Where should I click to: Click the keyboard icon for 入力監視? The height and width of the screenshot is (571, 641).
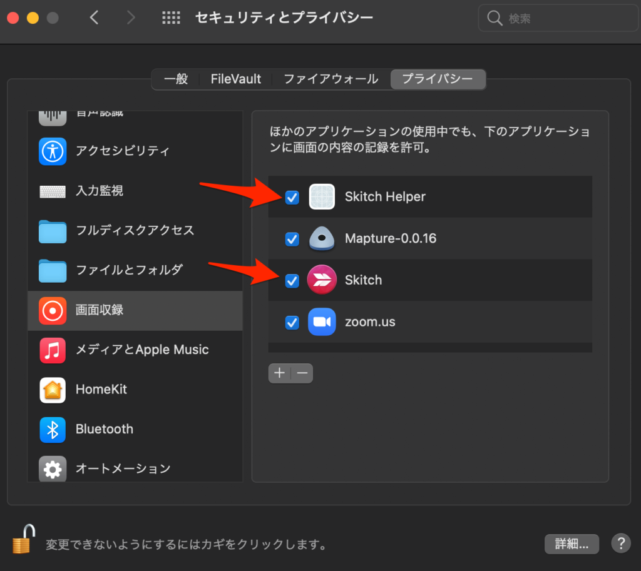pyautogui.click(x=53, y=191)
